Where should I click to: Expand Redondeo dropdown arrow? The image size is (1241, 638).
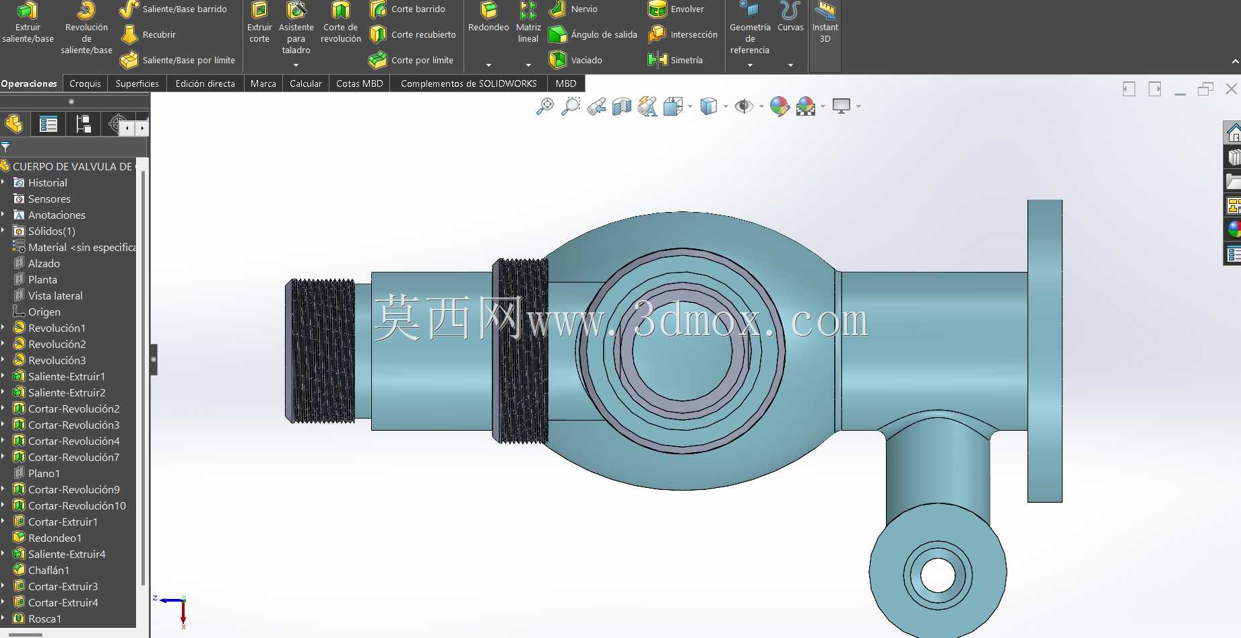click(488, 65)
